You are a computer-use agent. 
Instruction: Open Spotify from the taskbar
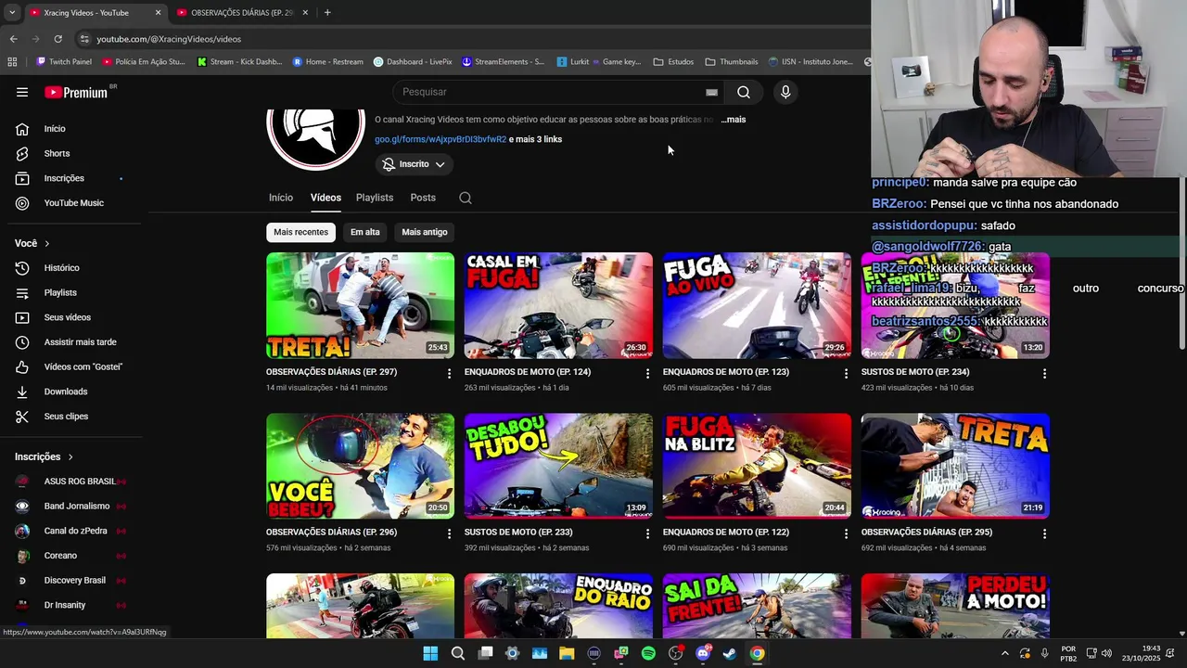648,653
